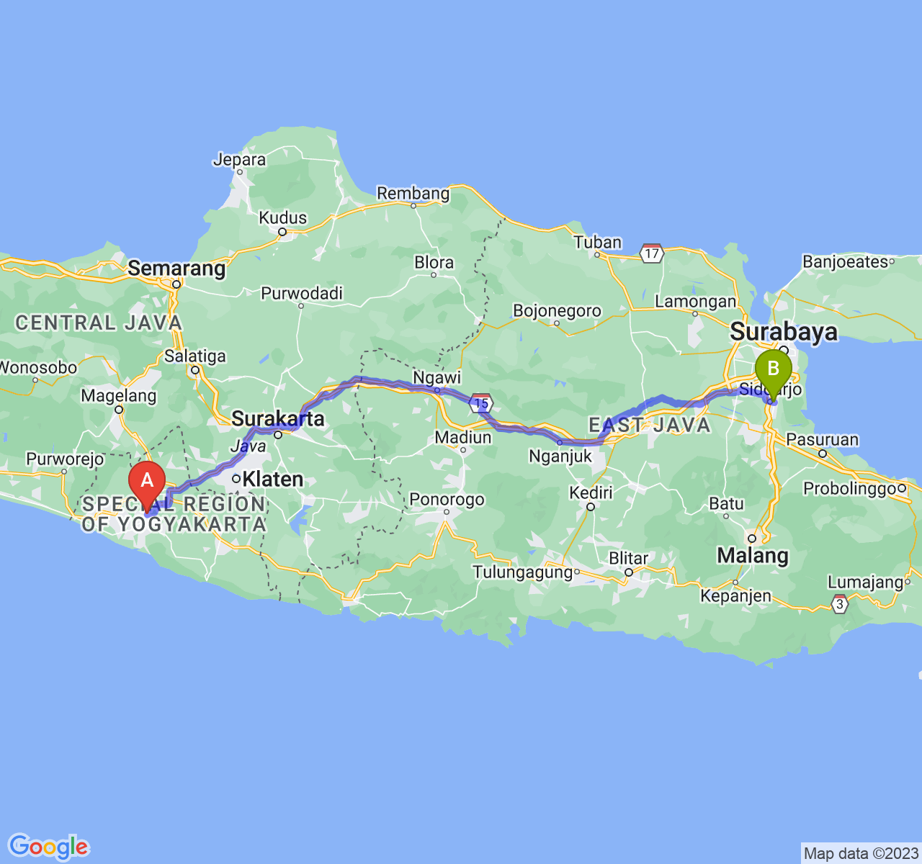
Task: Click the Pasuruan town label
Action: (x=823, y=440)
